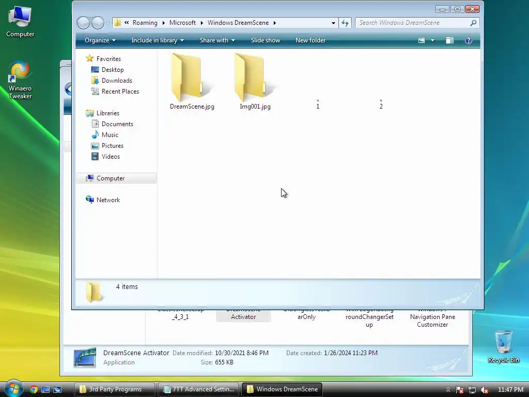Click Action Center flag tray icon
Screen dimensions: 529x397
459,390
